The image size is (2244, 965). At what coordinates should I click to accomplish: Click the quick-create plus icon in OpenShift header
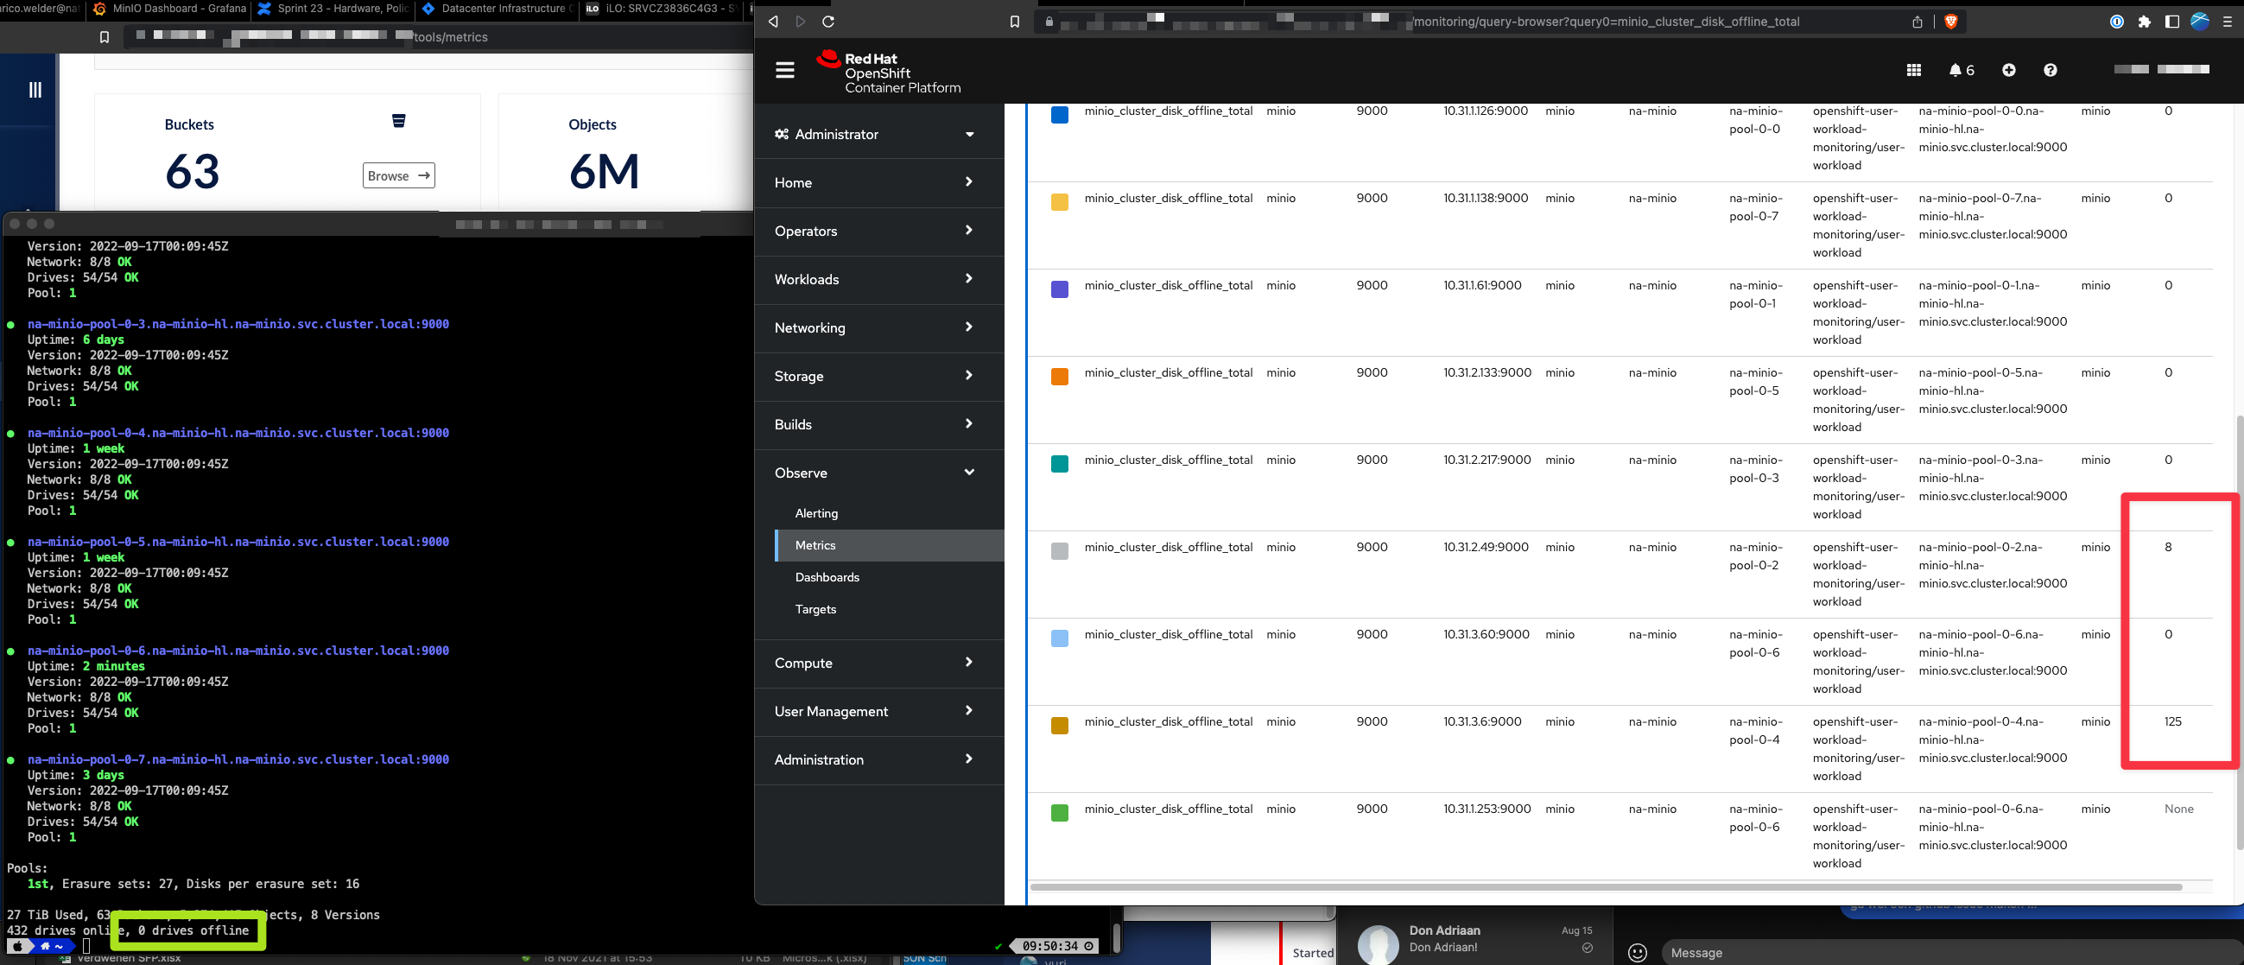point(2009,70)
